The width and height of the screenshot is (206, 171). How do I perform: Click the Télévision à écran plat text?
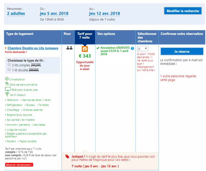(24, 90)
